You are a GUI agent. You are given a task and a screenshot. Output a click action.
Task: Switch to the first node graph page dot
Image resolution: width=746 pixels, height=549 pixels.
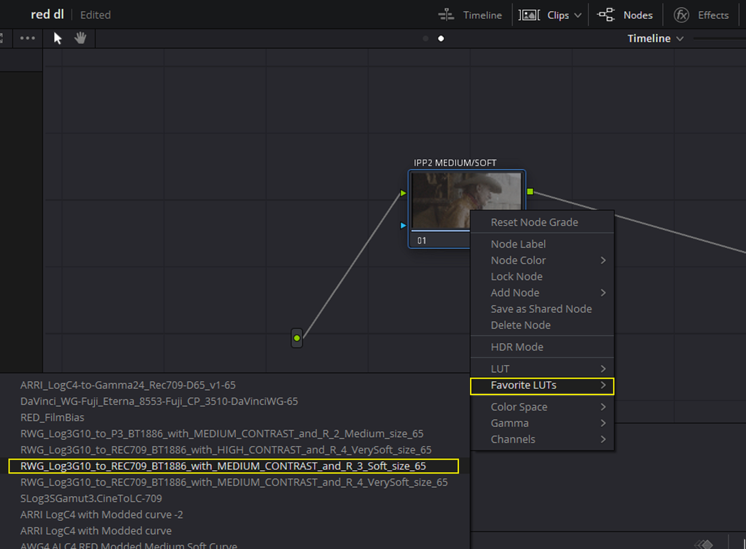click(x=426, y=38)
